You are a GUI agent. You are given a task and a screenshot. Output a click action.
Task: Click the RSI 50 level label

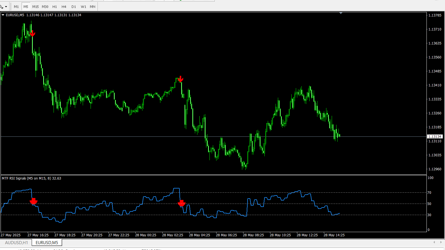tap(429, 204)
